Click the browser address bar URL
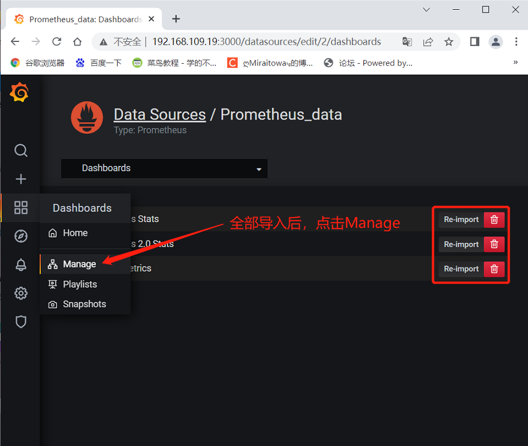Image resolution: width=528 pixels, height=446 pixels. [266, 42]
